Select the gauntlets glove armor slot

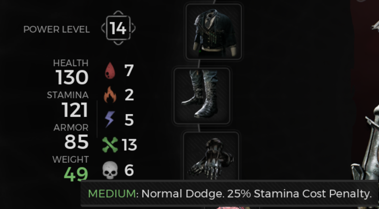211,156
